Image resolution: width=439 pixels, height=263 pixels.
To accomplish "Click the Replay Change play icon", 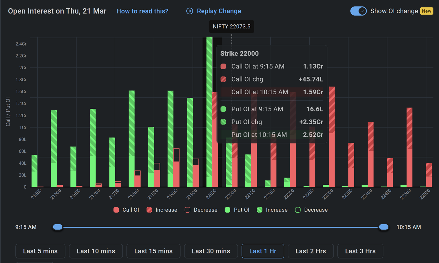I will pyautogui.click(x=190, y=11).
